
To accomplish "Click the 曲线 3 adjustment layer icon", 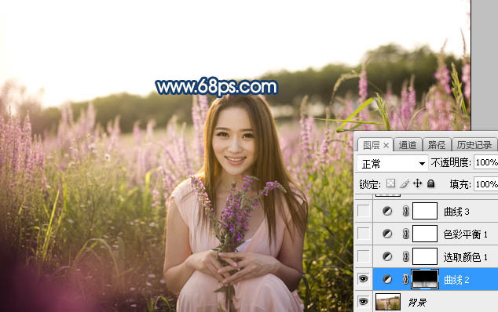I will coord(386,211).
